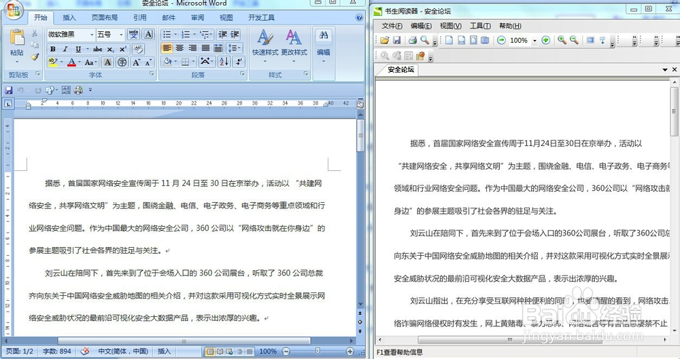Click the Office button in Word
Screen dimensions: 680x359
click(x=13, y=10)
